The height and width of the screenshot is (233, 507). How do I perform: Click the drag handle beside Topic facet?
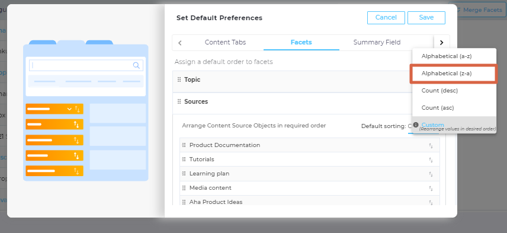pyautogui.click(x=179, y=79)
